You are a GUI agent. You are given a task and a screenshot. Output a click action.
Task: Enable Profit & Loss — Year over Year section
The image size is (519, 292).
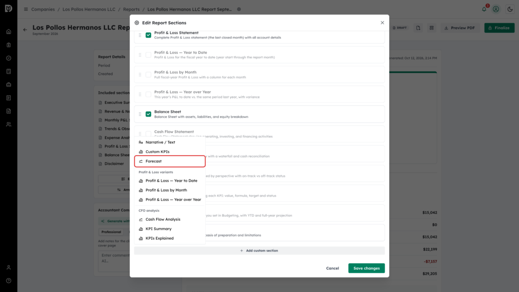point(149,94)
